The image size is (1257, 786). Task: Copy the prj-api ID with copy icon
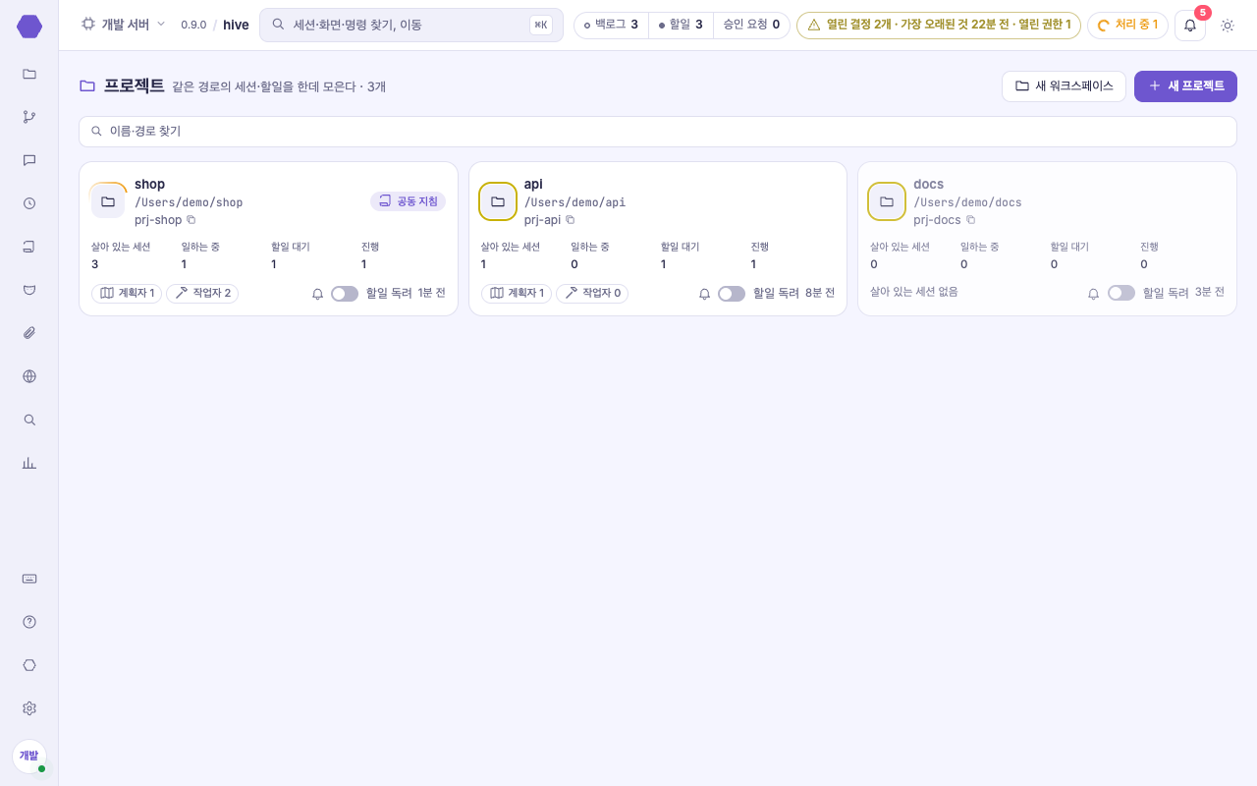point(571,220)
